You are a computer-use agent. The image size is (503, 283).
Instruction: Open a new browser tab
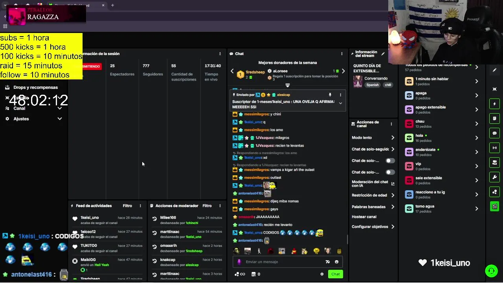pos(112,5)
